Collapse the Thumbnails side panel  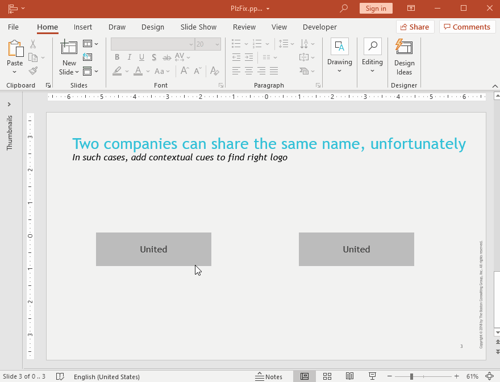coord(9,104)
